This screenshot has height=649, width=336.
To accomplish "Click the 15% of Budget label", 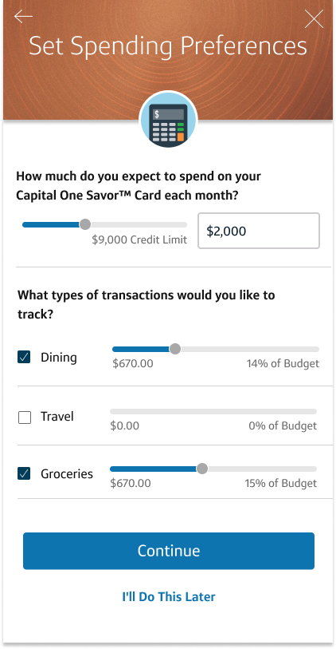I will pos(281,483).
